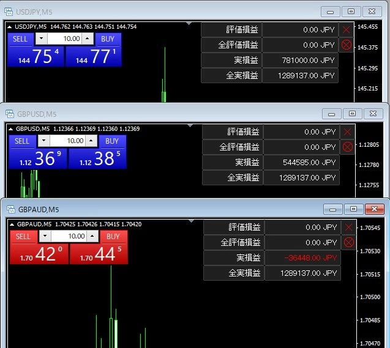The image size is (390, 348).
Task: Click red X close-position icon in GBPAUD panel
Action: [x=349, y=228]
